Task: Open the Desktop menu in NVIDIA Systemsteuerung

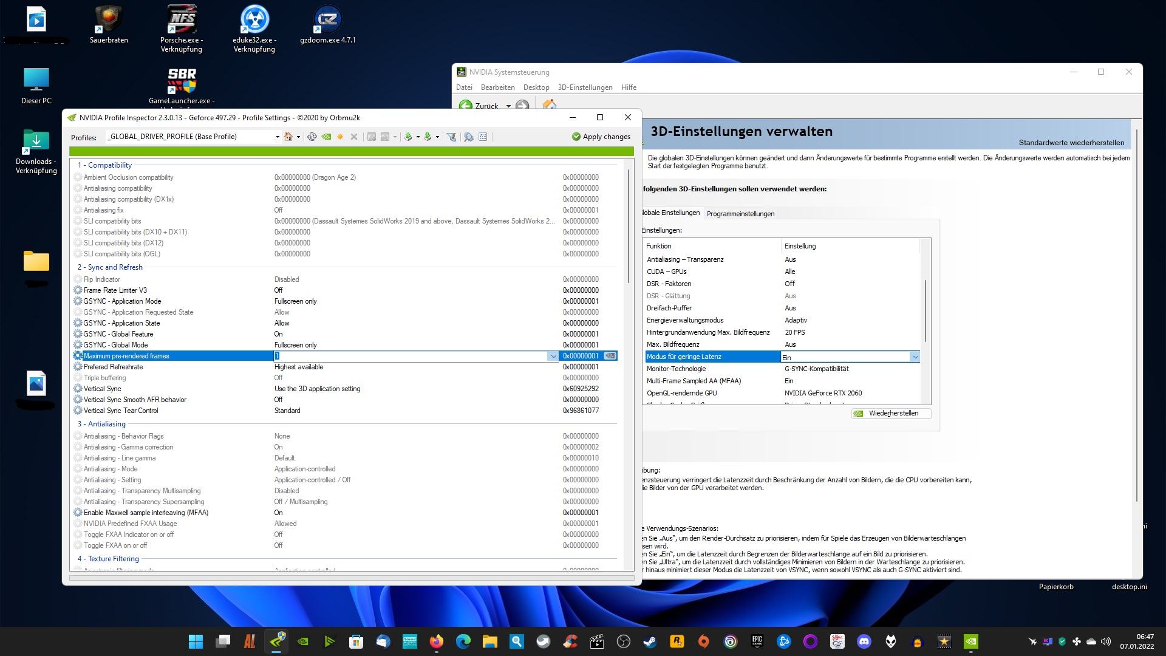Action: [x=536, y=87]
